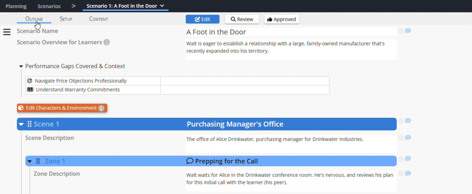Toggle grey status circle on Scene 1 row
Screen dimensions: 472x194
coord(401,121)
